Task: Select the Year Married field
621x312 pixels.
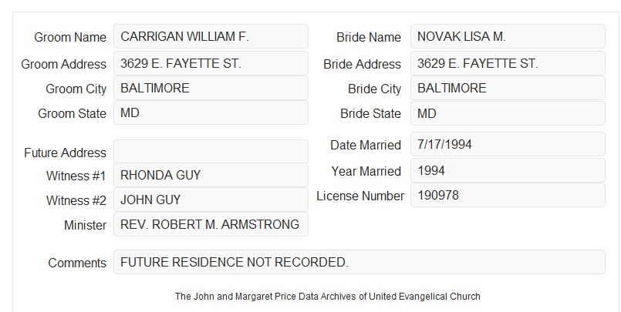Action: click(508, 170)
